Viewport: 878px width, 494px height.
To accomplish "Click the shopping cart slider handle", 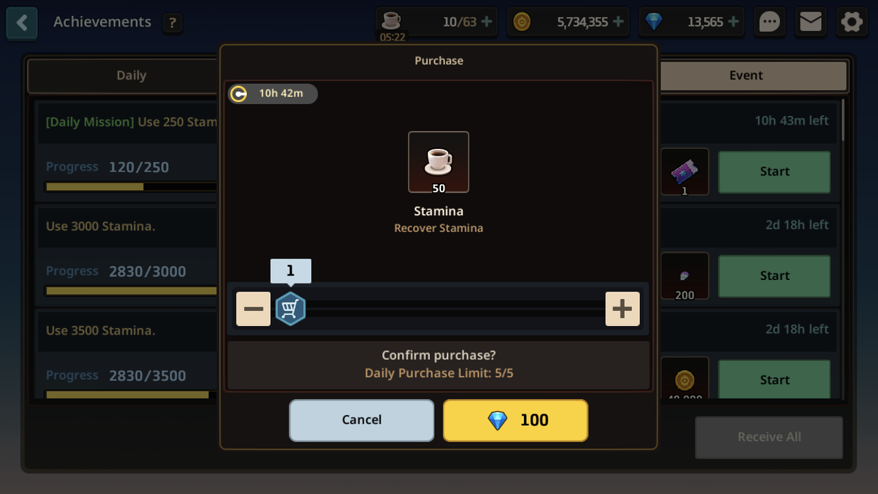I will tap(290, 309).
